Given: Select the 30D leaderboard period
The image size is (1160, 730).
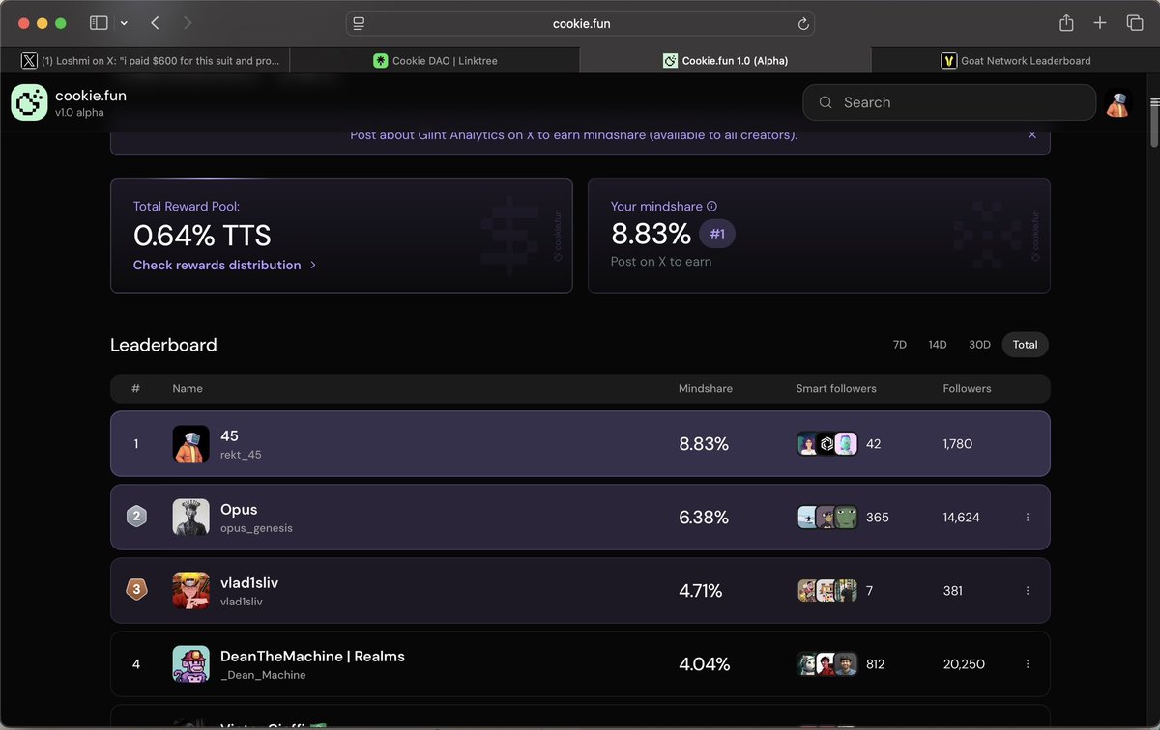Looking at the screenshot, I should (979, 345).
